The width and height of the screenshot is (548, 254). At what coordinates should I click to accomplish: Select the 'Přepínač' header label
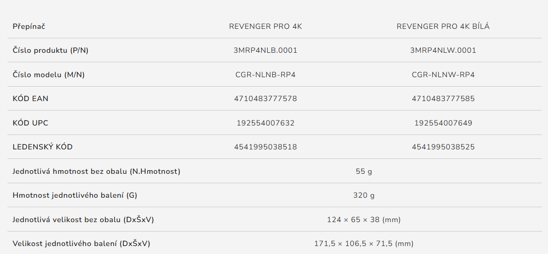[x=29, y=26]
